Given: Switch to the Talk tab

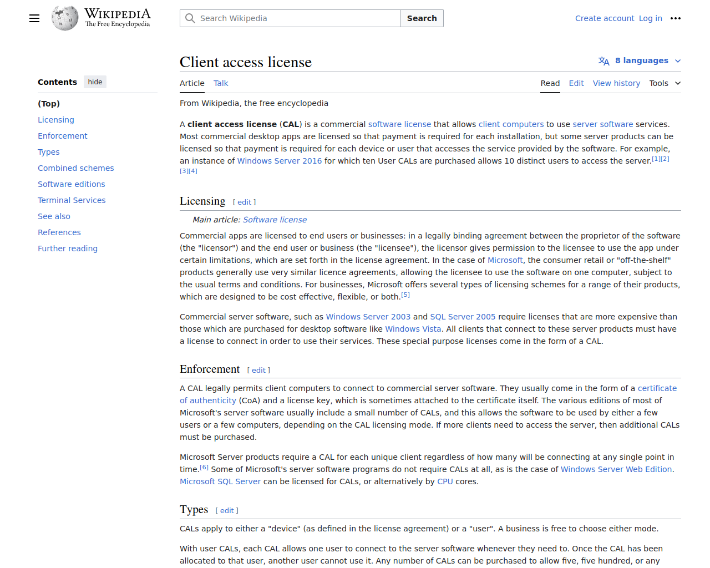Looking at the screenshot, I should 221,83.
